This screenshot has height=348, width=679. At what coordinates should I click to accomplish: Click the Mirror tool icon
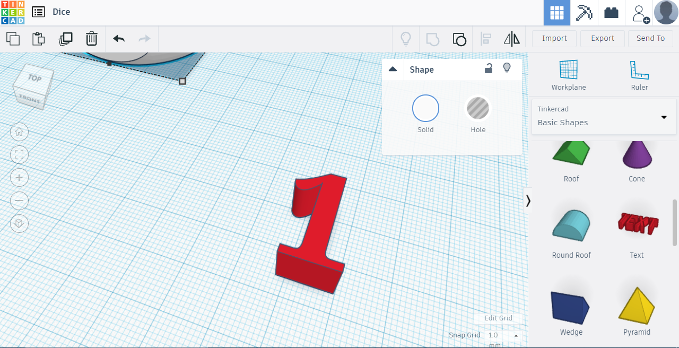[512, 39]
